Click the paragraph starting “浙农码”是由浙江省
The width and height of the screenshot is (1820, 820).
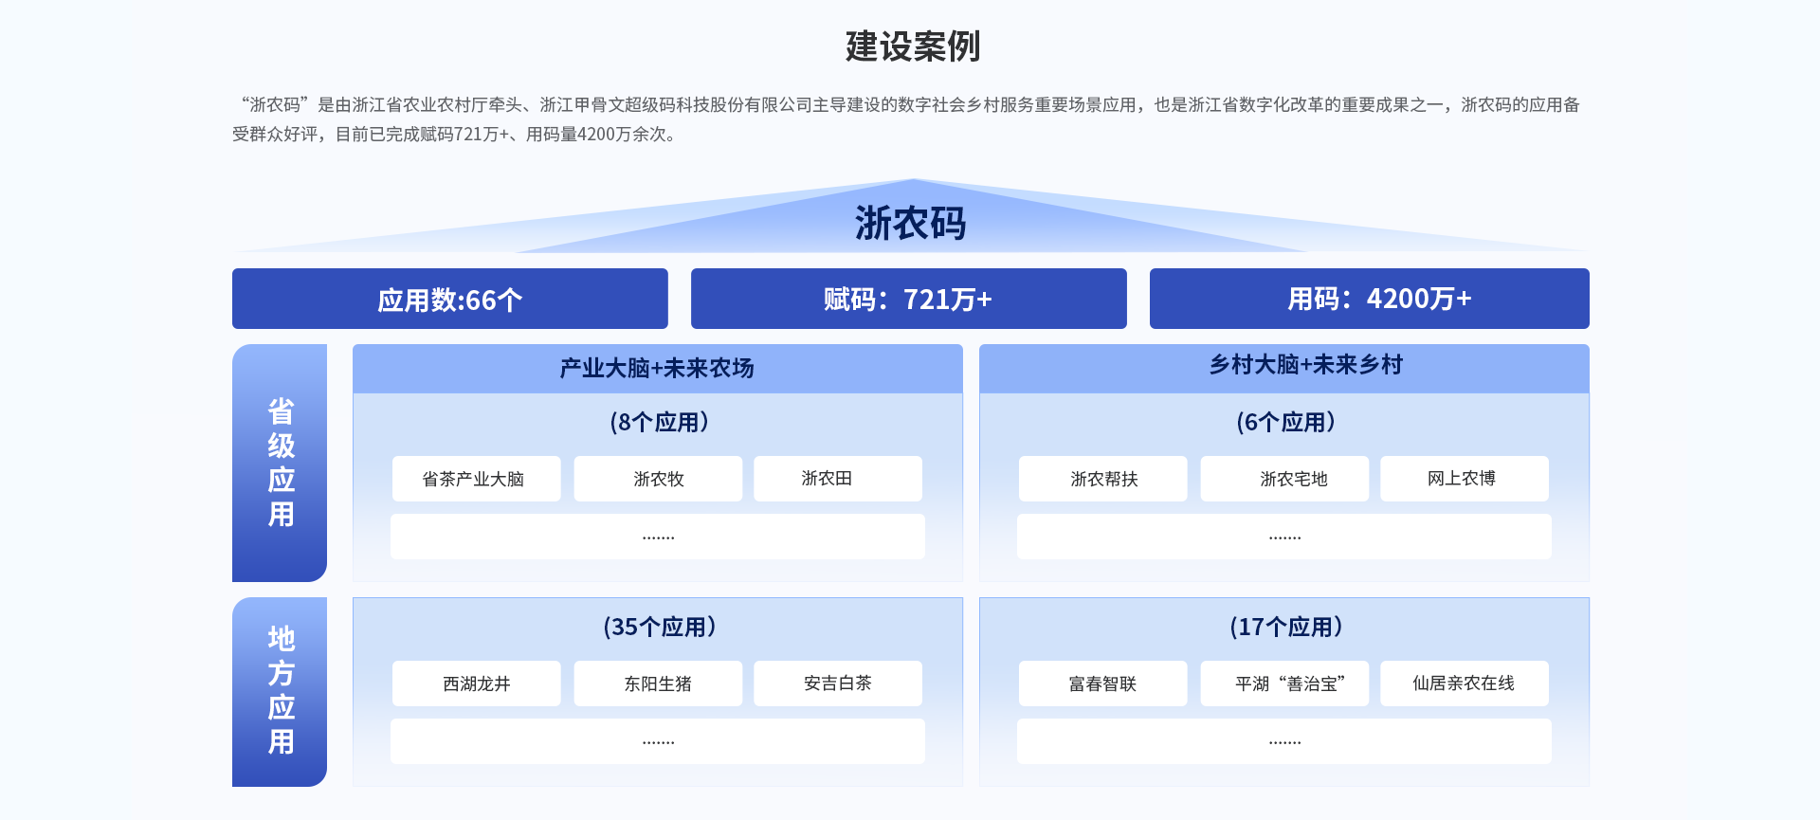[x=907, y=119]
